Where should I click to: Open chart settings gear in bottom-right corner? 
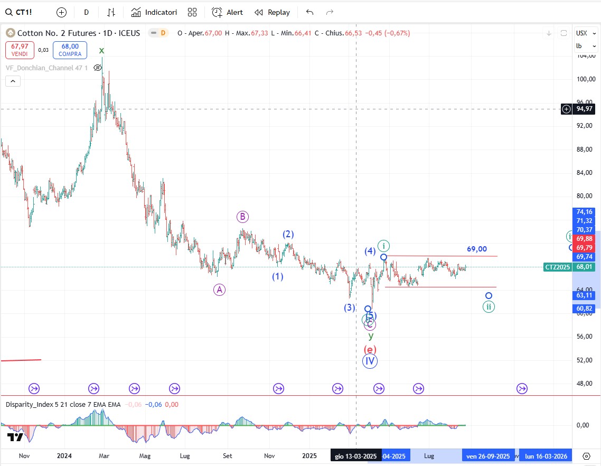pyautogui.click(x=586, y=456)
